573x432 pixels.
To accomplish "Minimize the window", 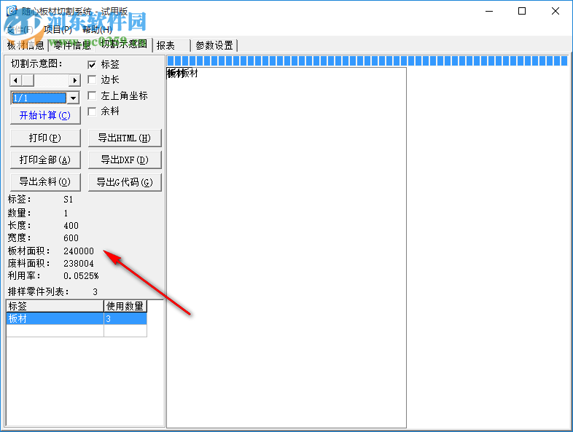I will [x=489, y=12].
